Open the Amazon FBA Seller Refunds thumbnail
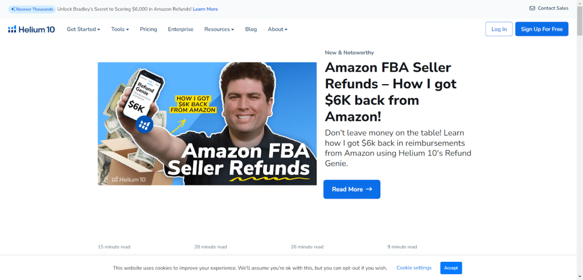This screenshot has width=583, height=280. coord(207,124)
